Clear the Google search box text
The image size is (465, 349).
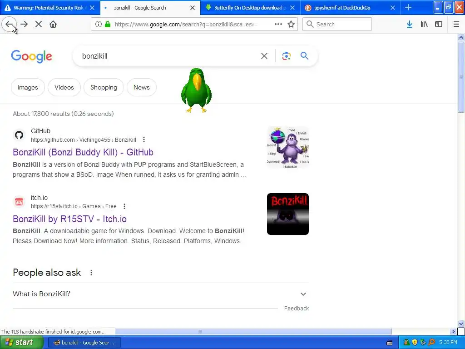pos(264,56)
